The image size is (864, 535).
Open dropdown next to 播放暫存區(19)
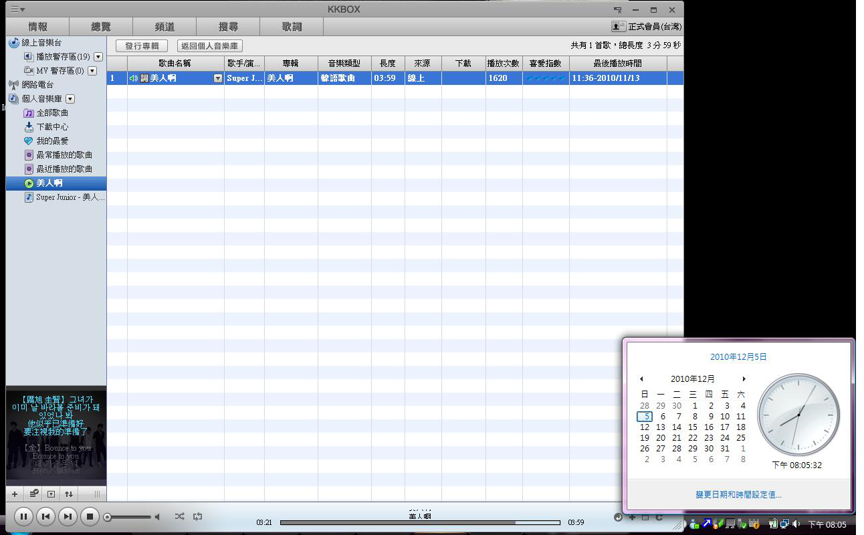pos(98,57)
